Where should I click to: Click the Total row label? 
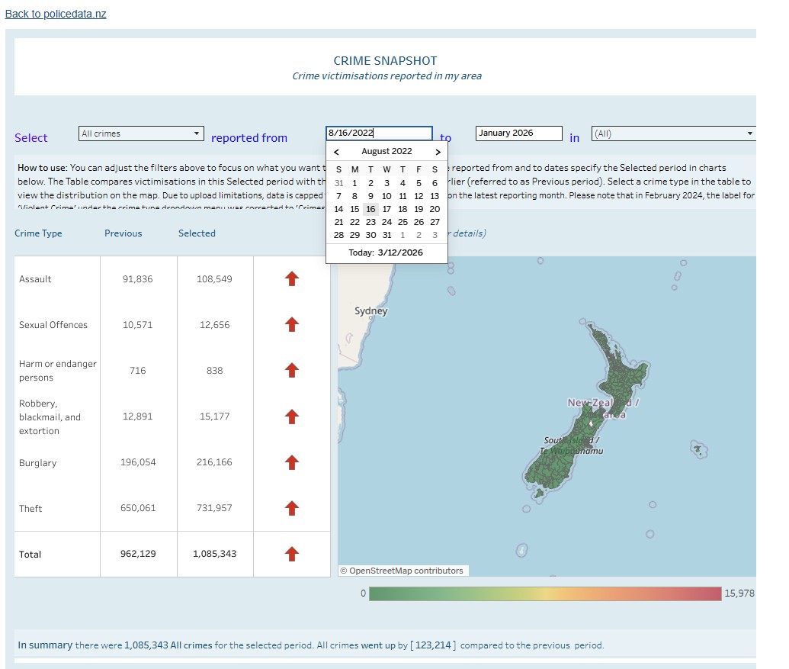pyautogui.click(x=30, y=555)
